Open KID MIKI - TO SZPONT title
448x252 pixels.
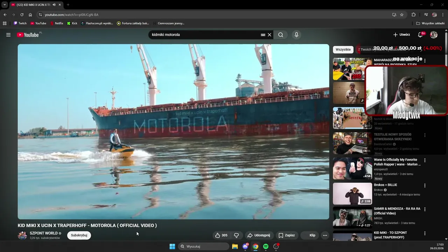[x=391, y=235]
